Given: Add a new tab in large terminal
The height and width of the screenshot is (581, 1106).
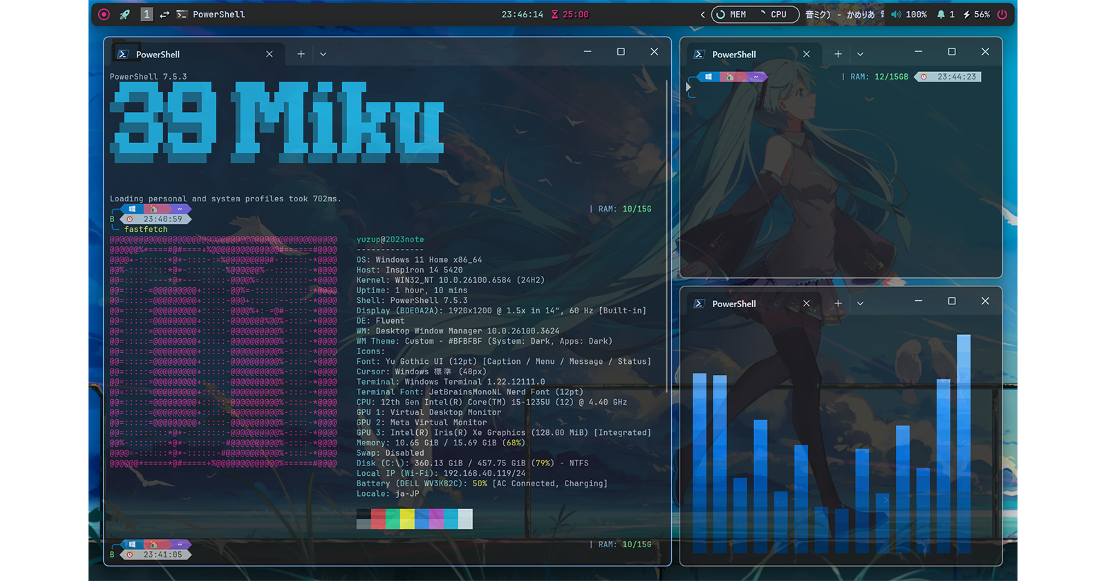Looking at the screenshot, I should point(301,54).
